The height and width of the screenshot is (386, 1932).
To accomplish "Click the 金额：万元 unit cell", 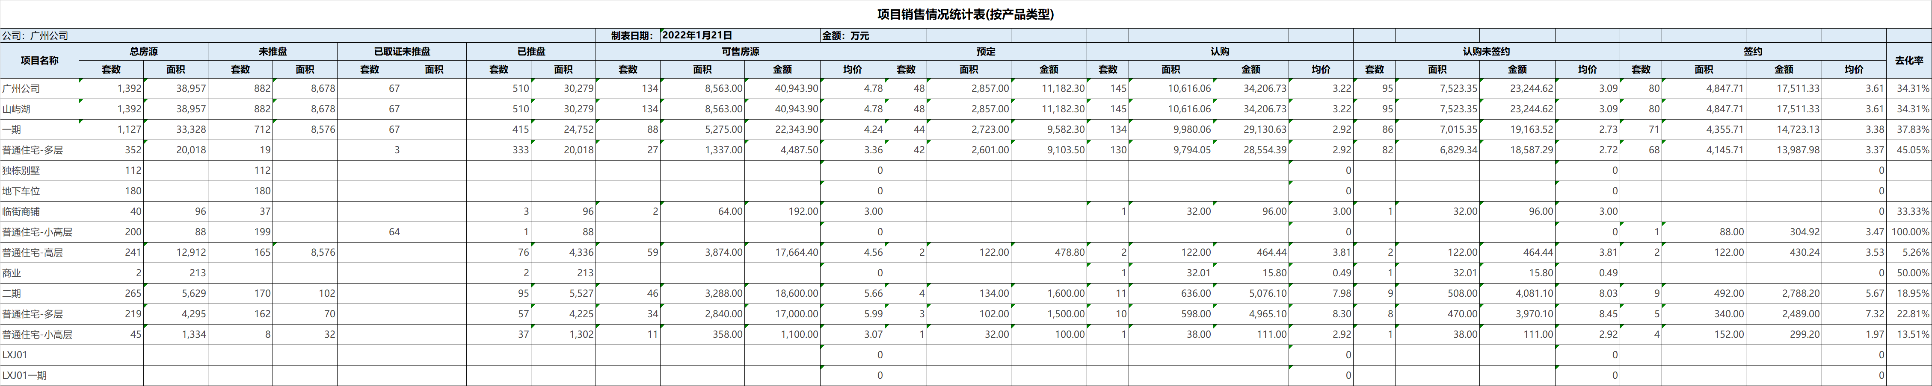I will pyautogui.click(x=851, y=35).
